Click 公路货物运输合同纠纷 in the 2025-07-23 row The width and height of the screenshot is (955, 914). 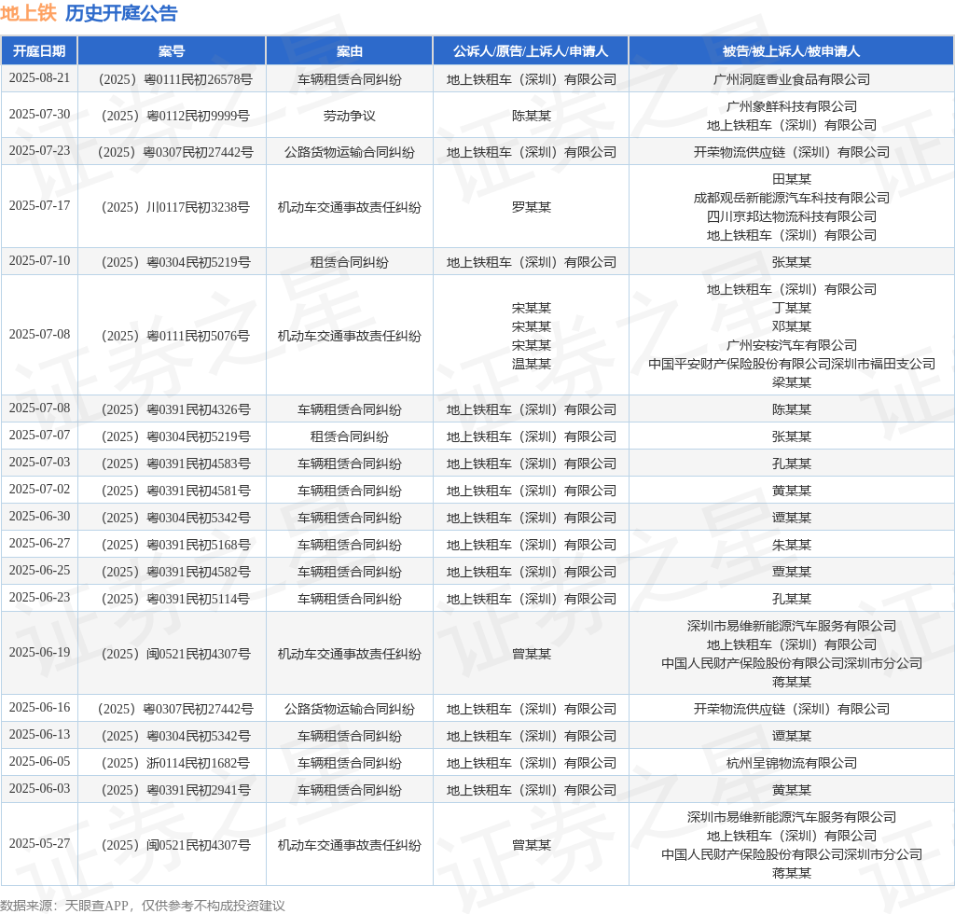tap(350, 152)
